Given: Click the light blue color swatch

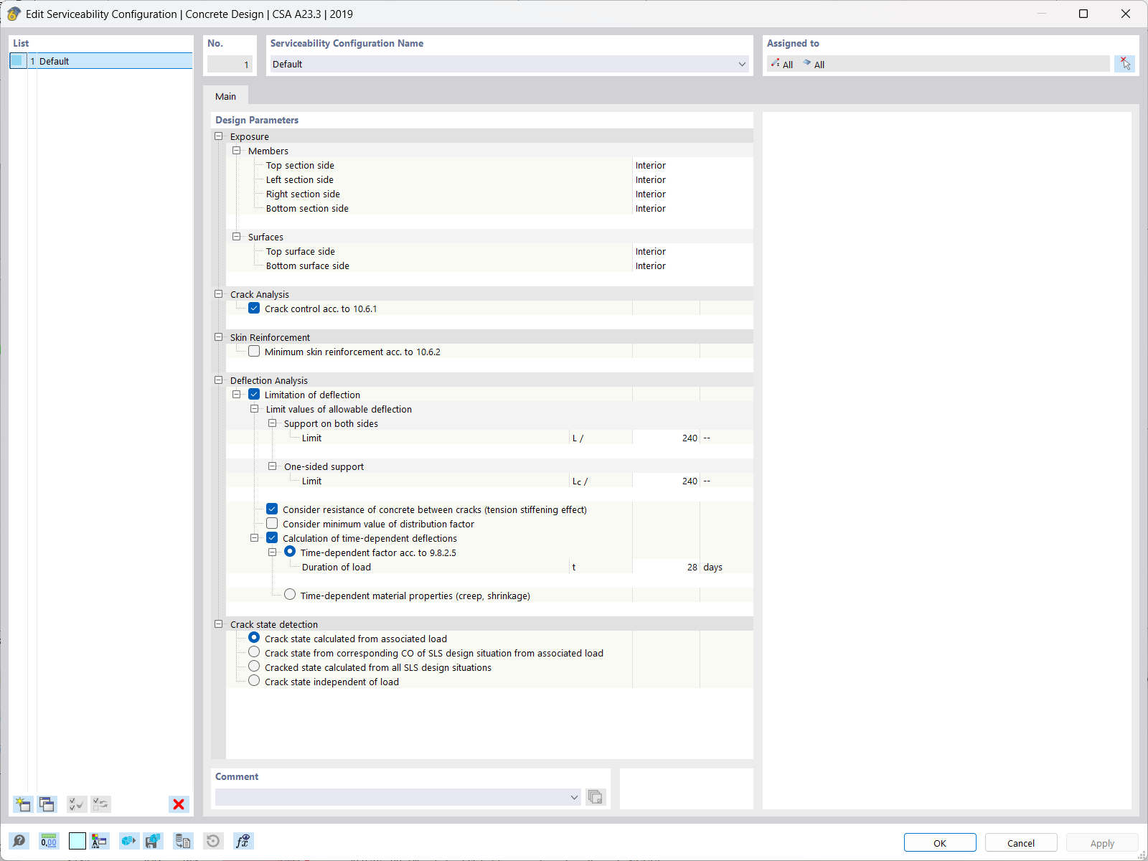Looking at the screenshot, I should pos(77,840).
